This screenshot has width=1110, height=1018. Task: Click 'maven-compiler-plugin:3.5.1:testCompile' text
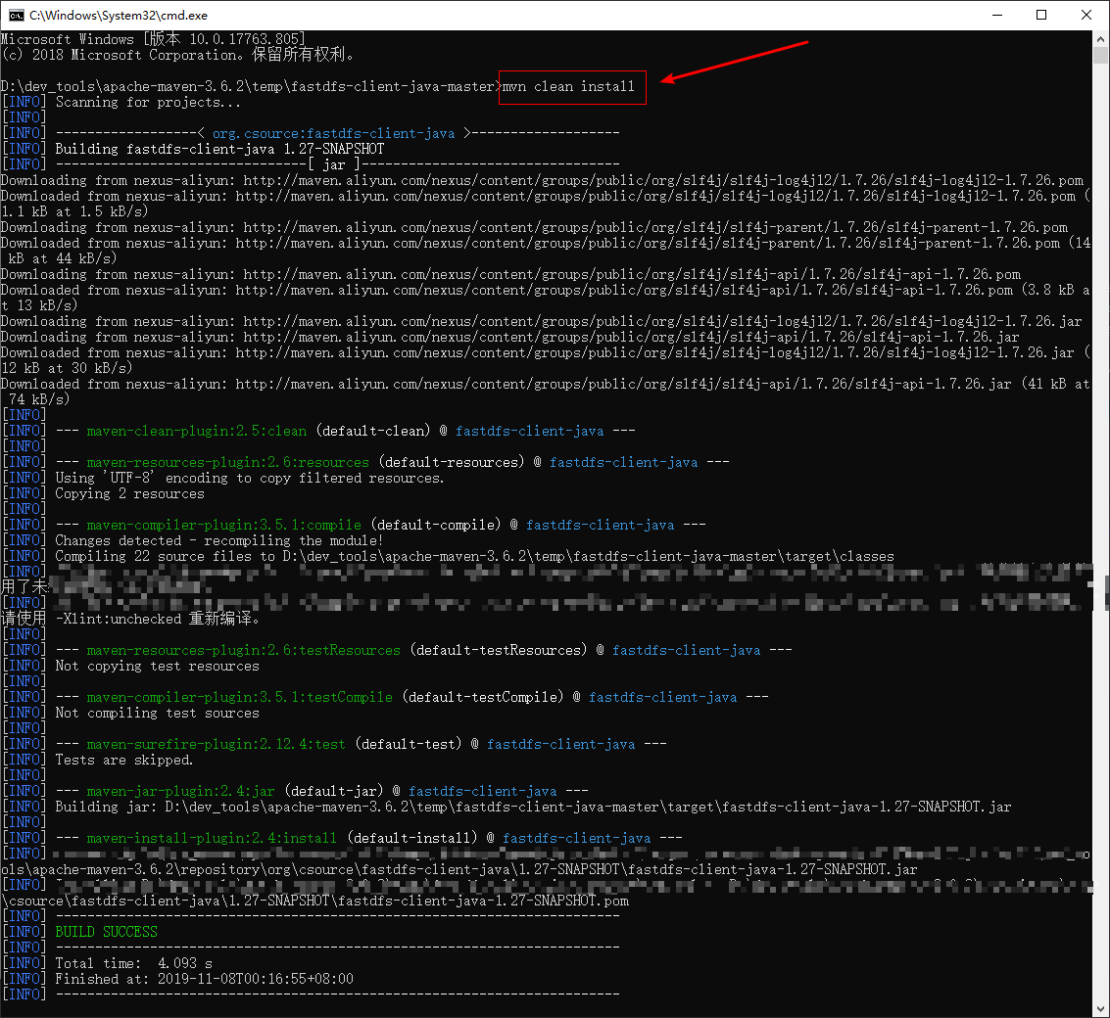tap(239, 698)
